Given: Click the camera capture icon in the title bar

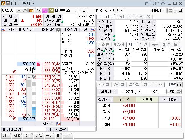Looking at the screenshot, I should pyautogui.click(x=158, y=3).
